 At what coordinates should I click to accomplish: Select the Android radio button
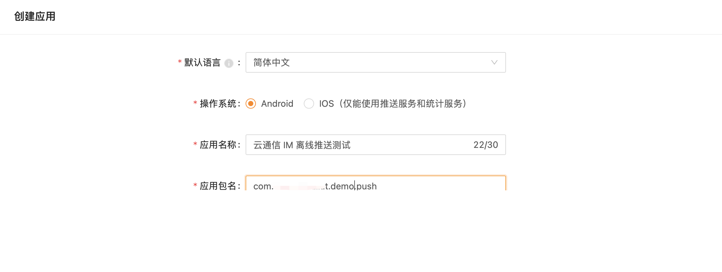pos(251,104)
